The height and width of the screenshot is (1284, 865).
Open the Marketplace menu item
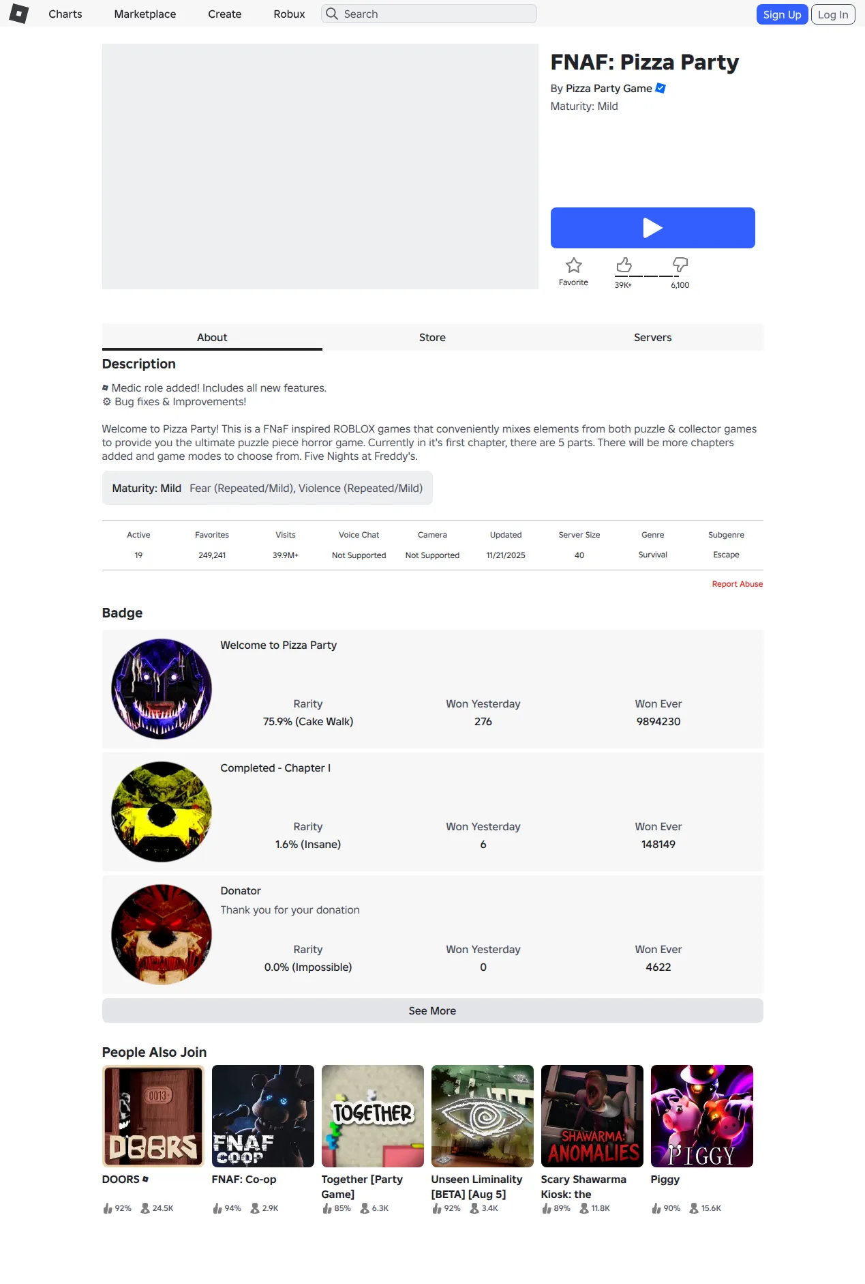point(145,14)
